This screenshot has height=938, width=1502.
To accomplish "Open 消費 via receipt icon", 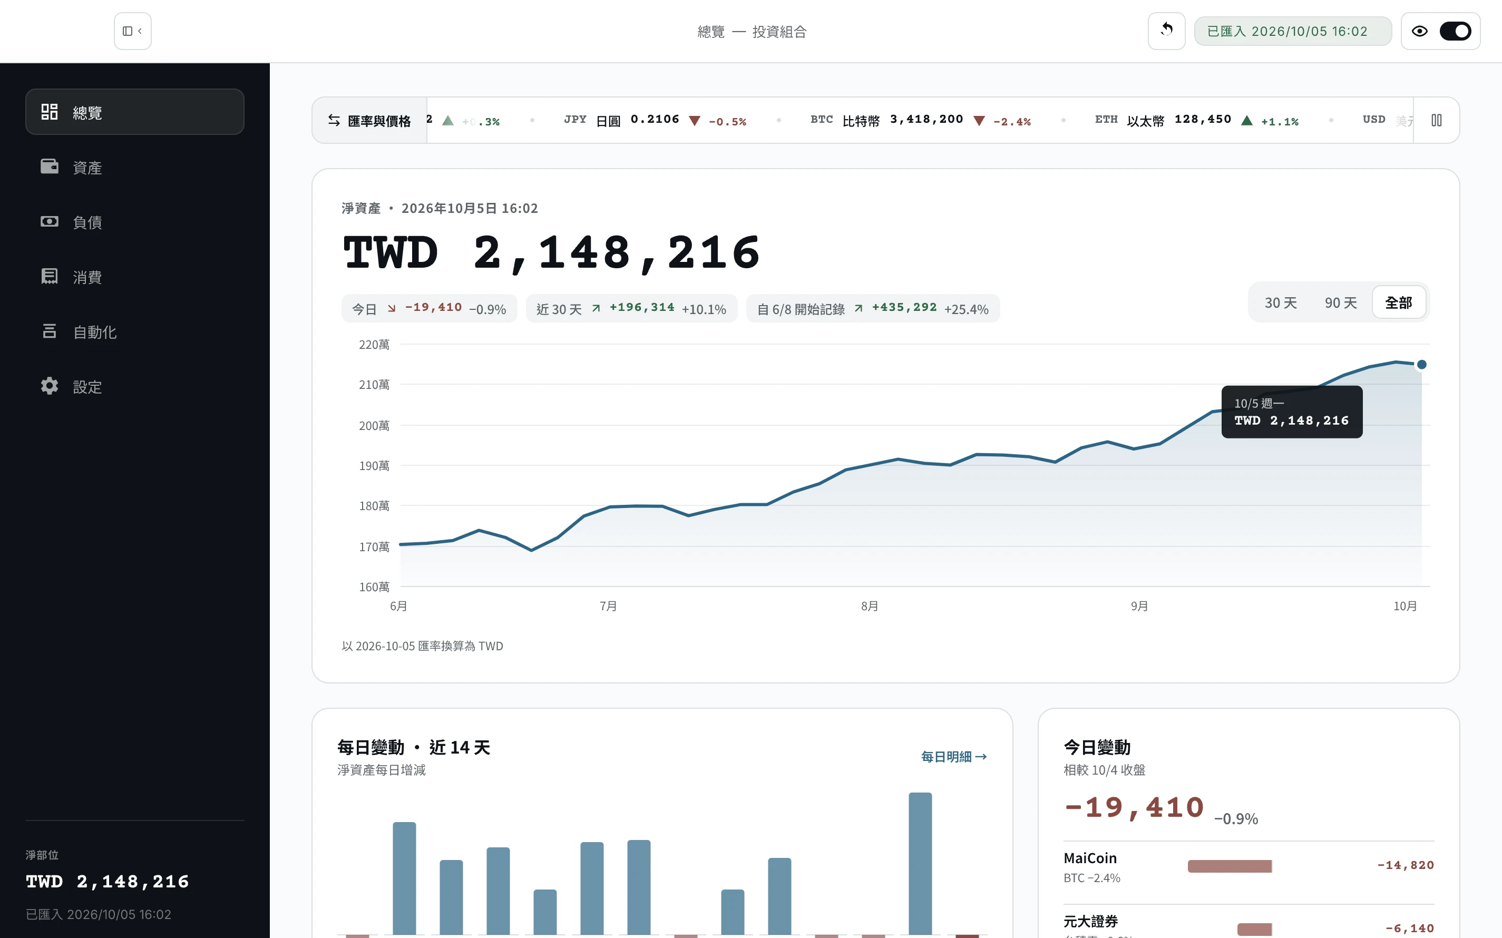I will click(50, 276).
